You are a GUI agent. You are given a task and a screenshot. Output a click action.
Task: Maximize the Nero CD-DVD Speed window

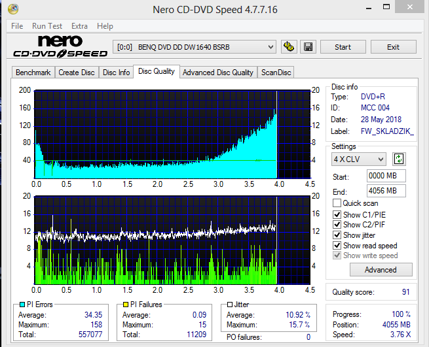point(386,7)
